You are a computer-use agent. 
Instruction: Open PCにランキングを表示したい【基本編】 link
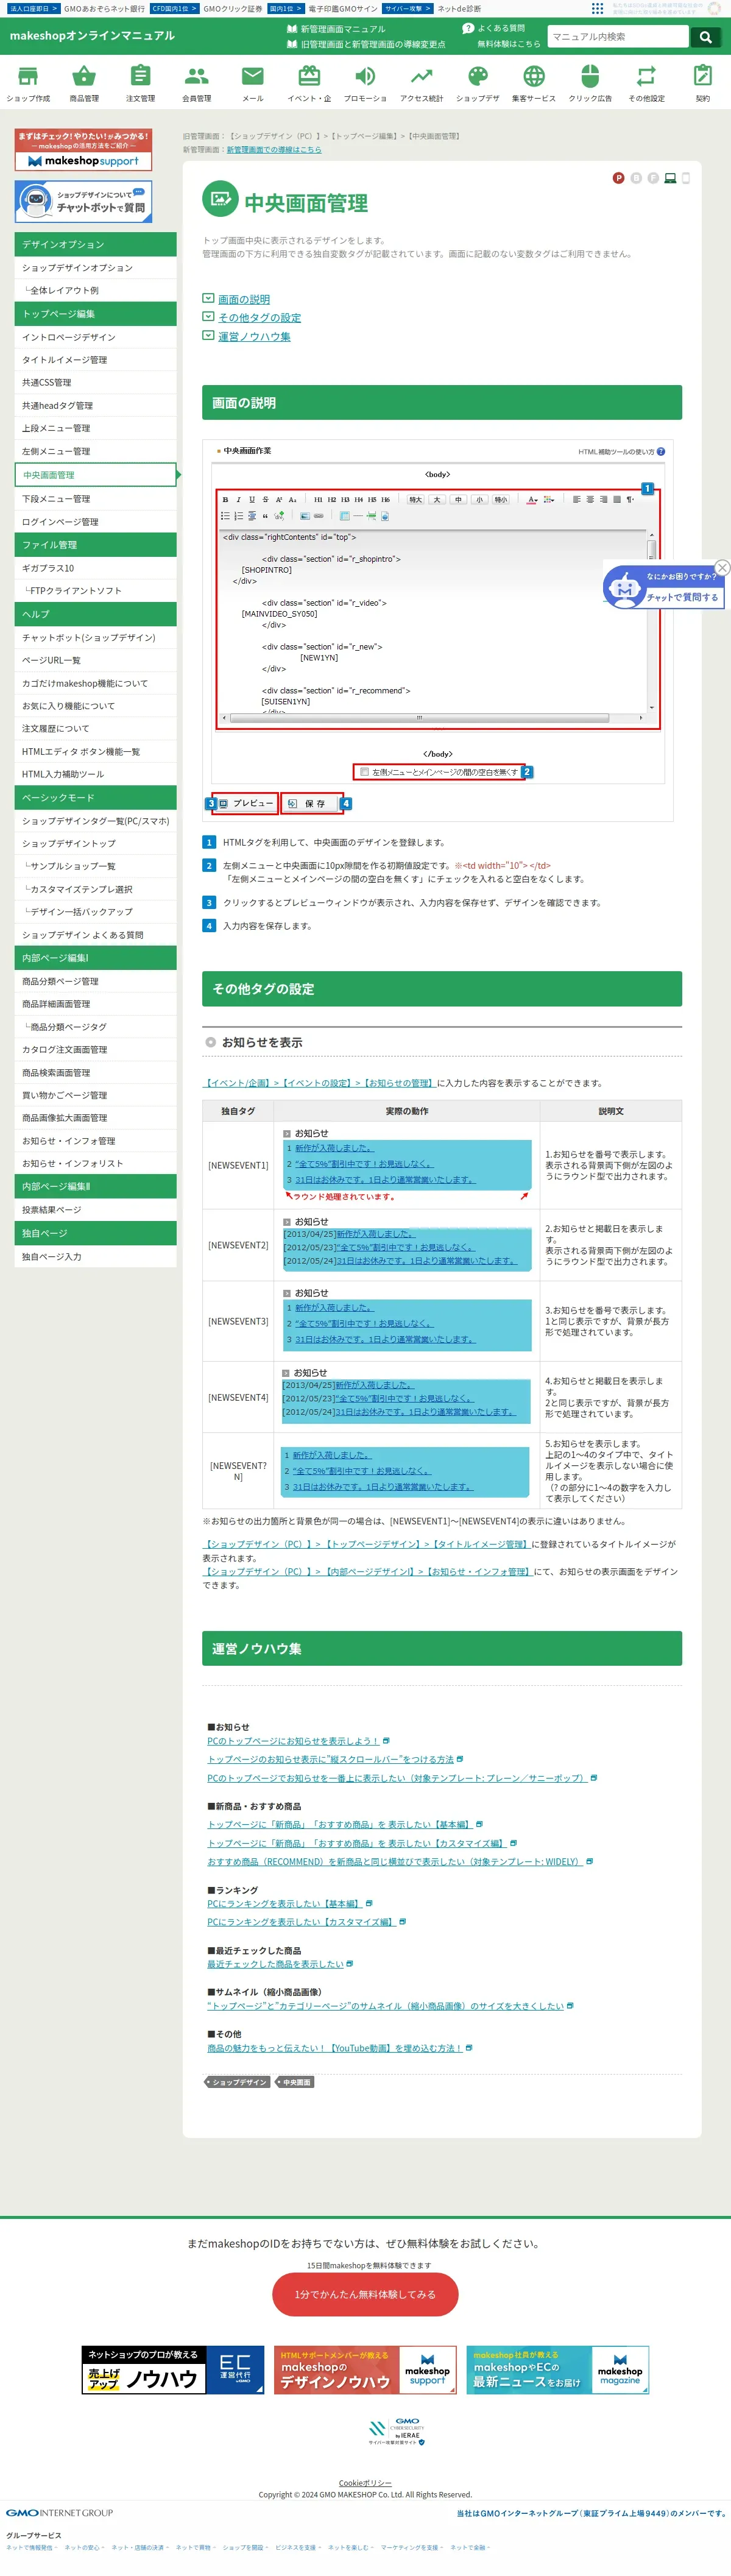pyautogui.click(x=285, y=1904)
